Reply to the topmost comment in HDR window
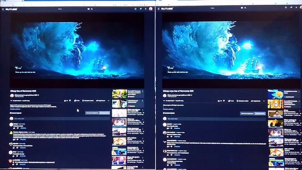Screen dimensions: 302x170 (23, 128)
